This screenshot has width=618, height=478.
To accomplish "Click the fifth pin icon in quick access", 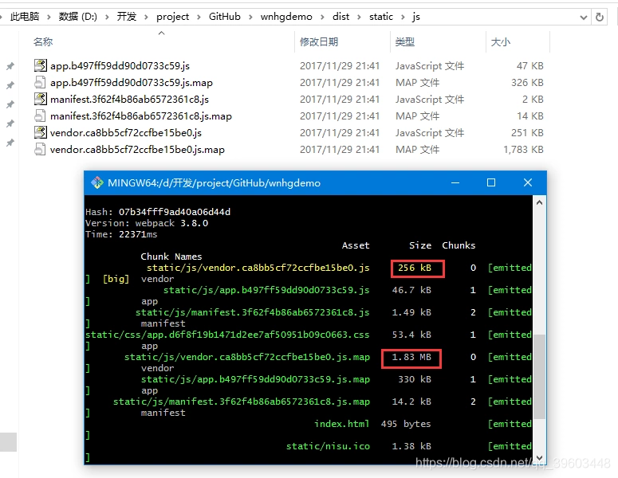I will pyautogui.click(x=10, y=142).
